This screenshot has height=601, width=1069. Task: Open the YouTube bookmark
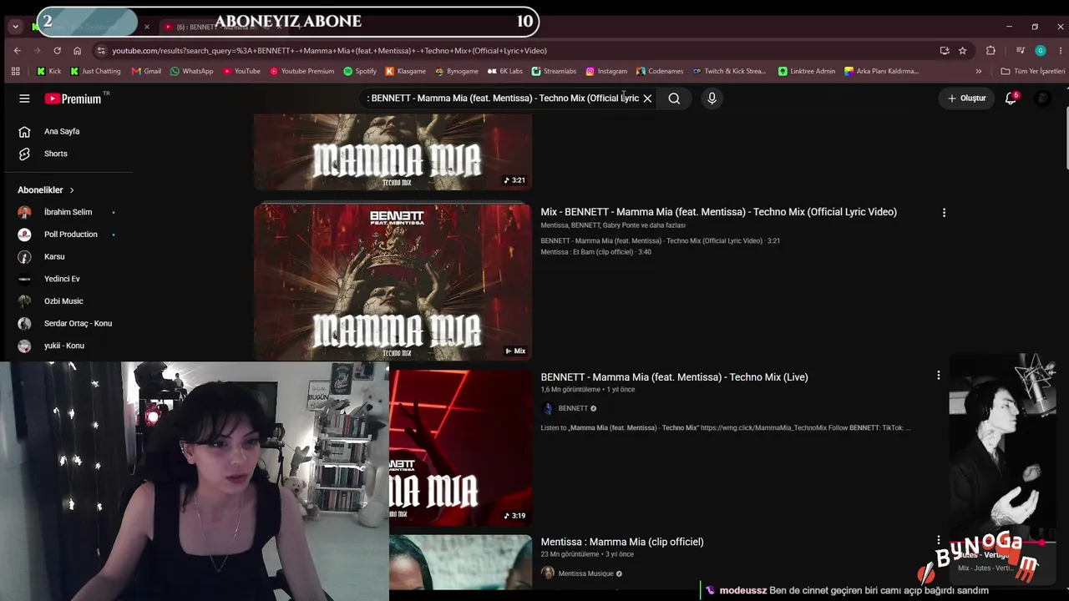(x=241, y=71)
